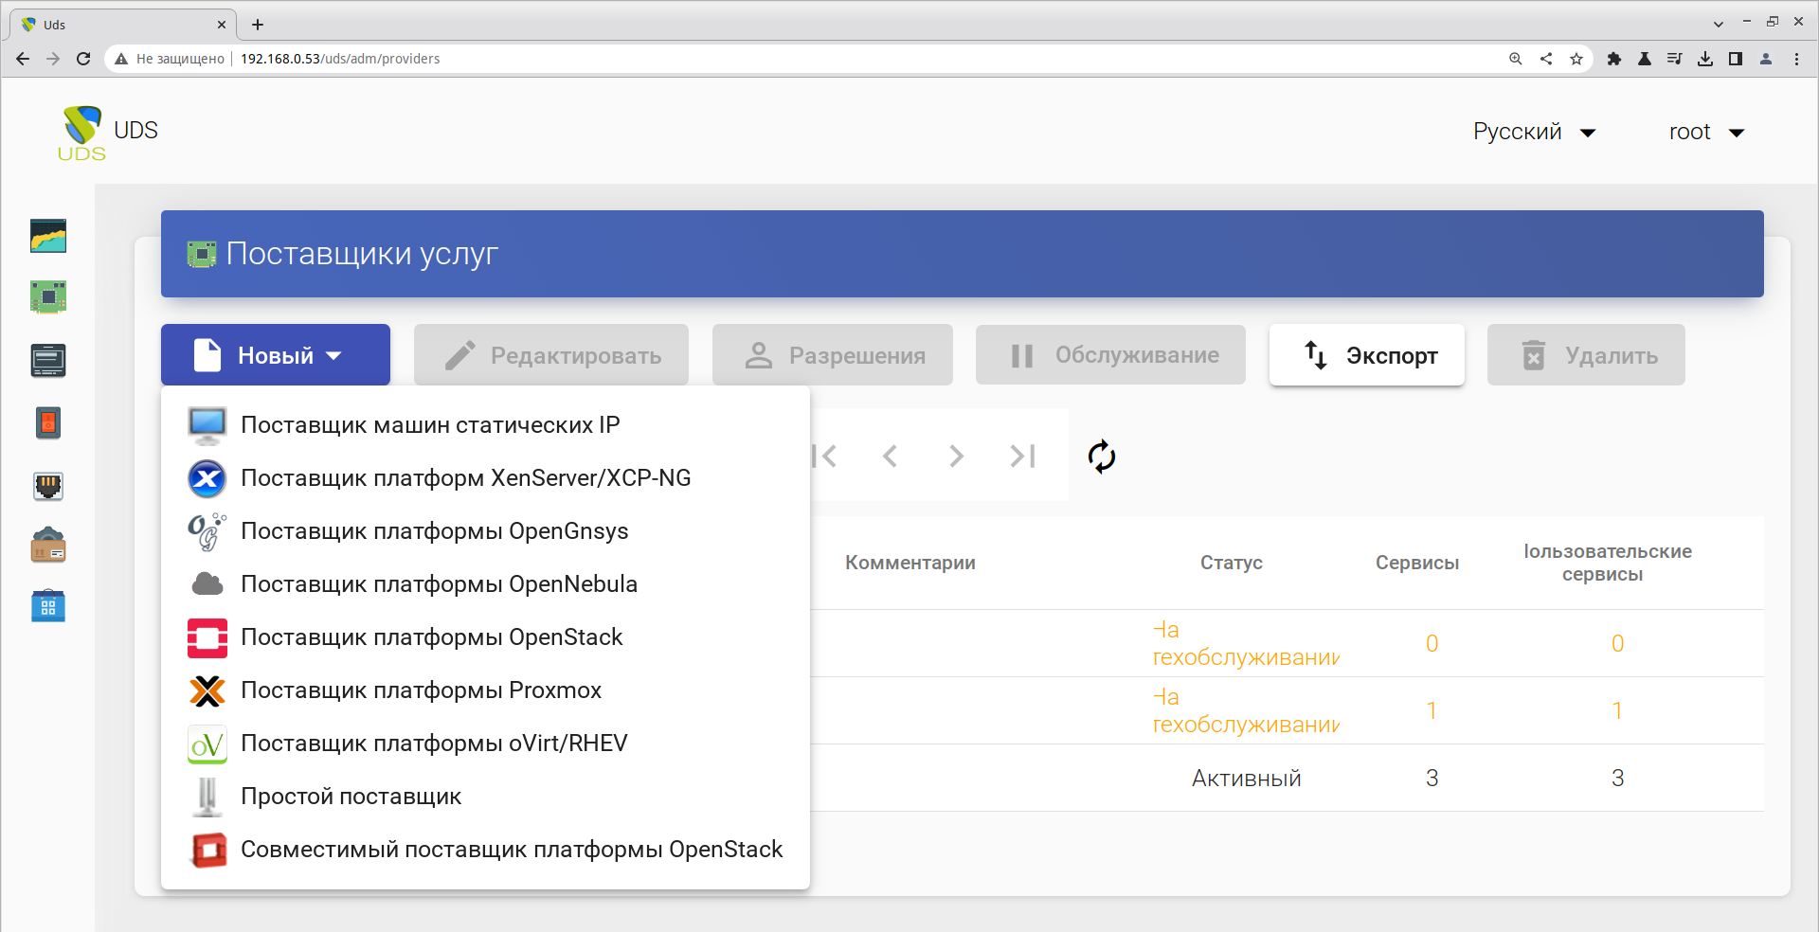Screen dimensions: 1819x932
Task: Select Поставщик платформы oVirt/RHEV
Action: tap(485, 744)
